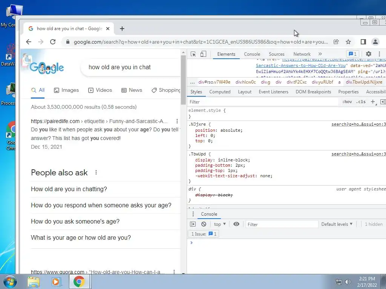The height and width of the screenshot is (289, 386).
Task: Open stylesheet link beside .TbwUpd rule
Action: point(358,154)
